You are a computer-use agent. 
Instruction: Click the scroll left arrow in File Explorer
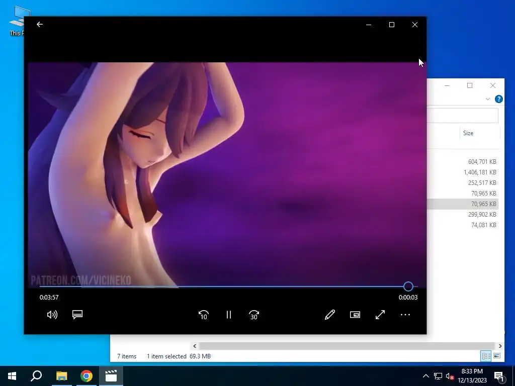pyautogui.click(x=195, y=346)
